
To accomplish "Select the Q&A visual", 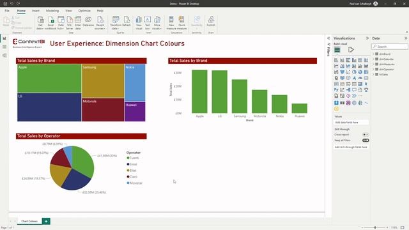I will click(354, 90).
